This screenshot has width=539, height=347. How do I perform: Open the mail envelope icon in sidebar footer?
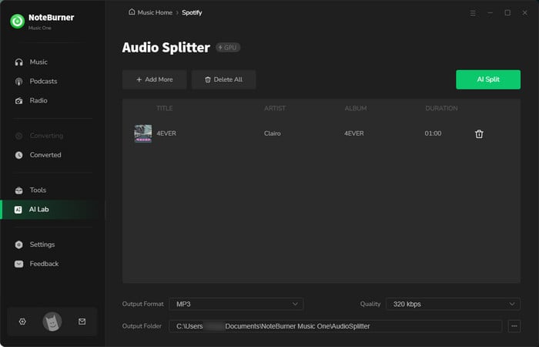click(x=82, y=322)
